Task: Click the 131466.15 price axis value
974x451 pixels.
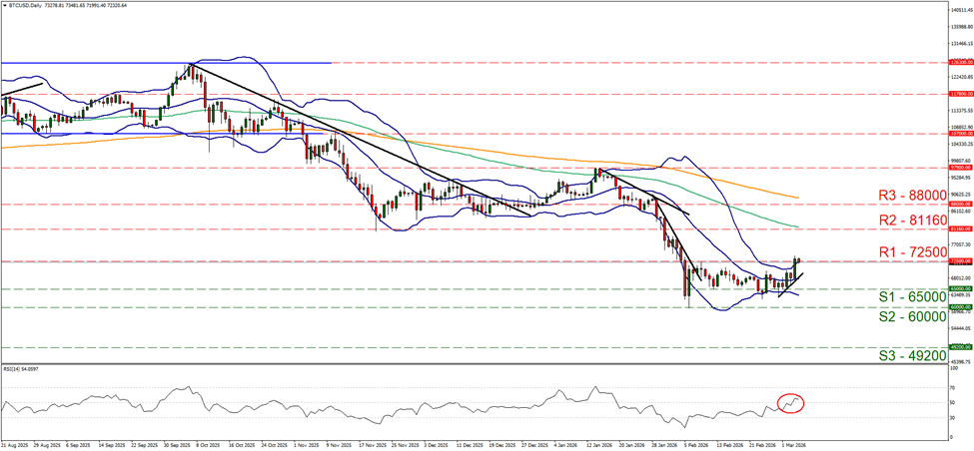Action: pos(960,44)
